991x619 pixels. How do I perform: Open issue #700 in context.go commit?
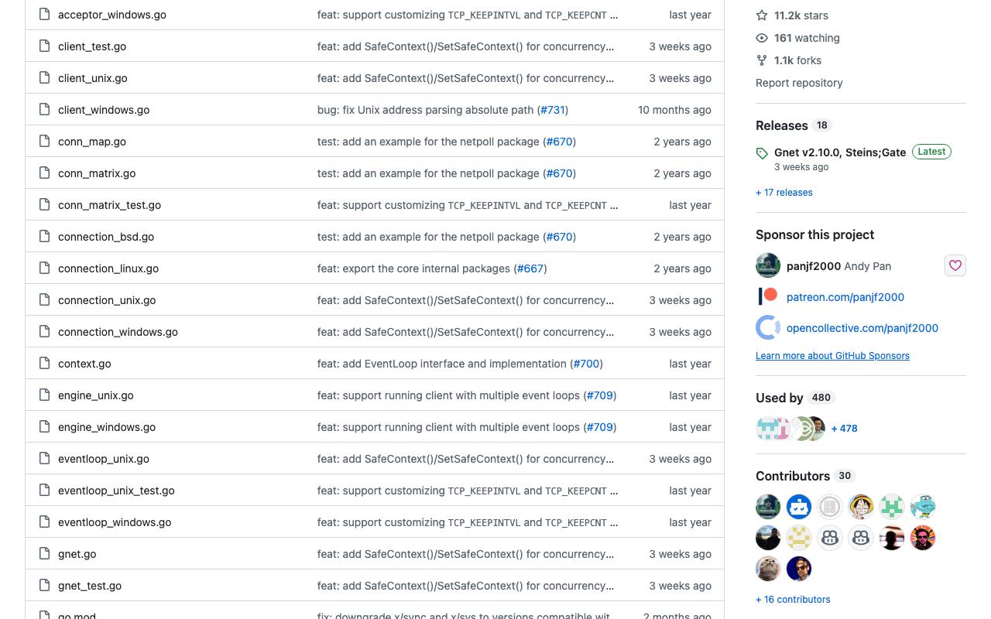(x=586, y=364)
